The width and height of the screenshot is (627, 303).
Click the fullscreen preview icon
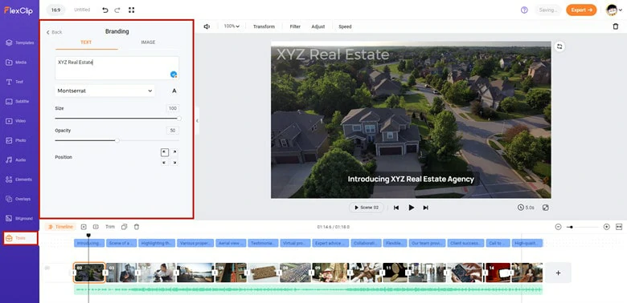click(546, 208)
